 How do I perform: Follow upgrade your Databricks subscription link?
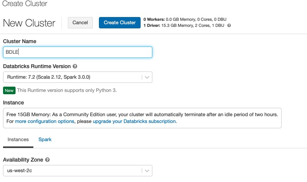click(x=135, y=121)
